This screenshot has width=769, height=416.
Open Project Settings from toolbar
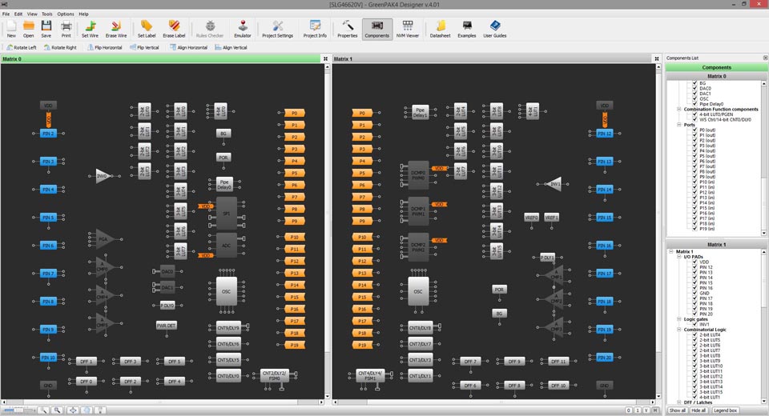coord(278,29)
